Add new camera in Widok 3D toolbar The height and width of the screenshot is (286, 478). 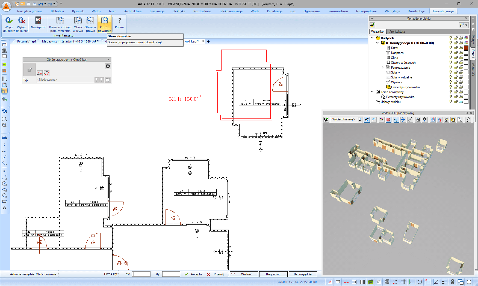[326, 120]
